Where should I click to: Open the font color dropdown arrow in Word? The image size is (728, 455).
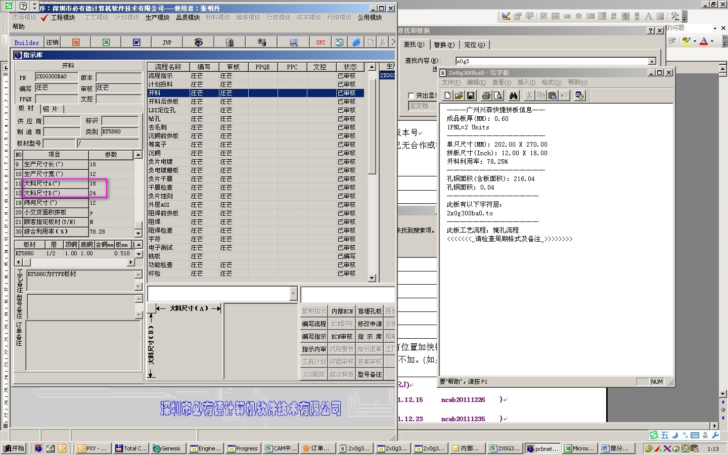712,41
